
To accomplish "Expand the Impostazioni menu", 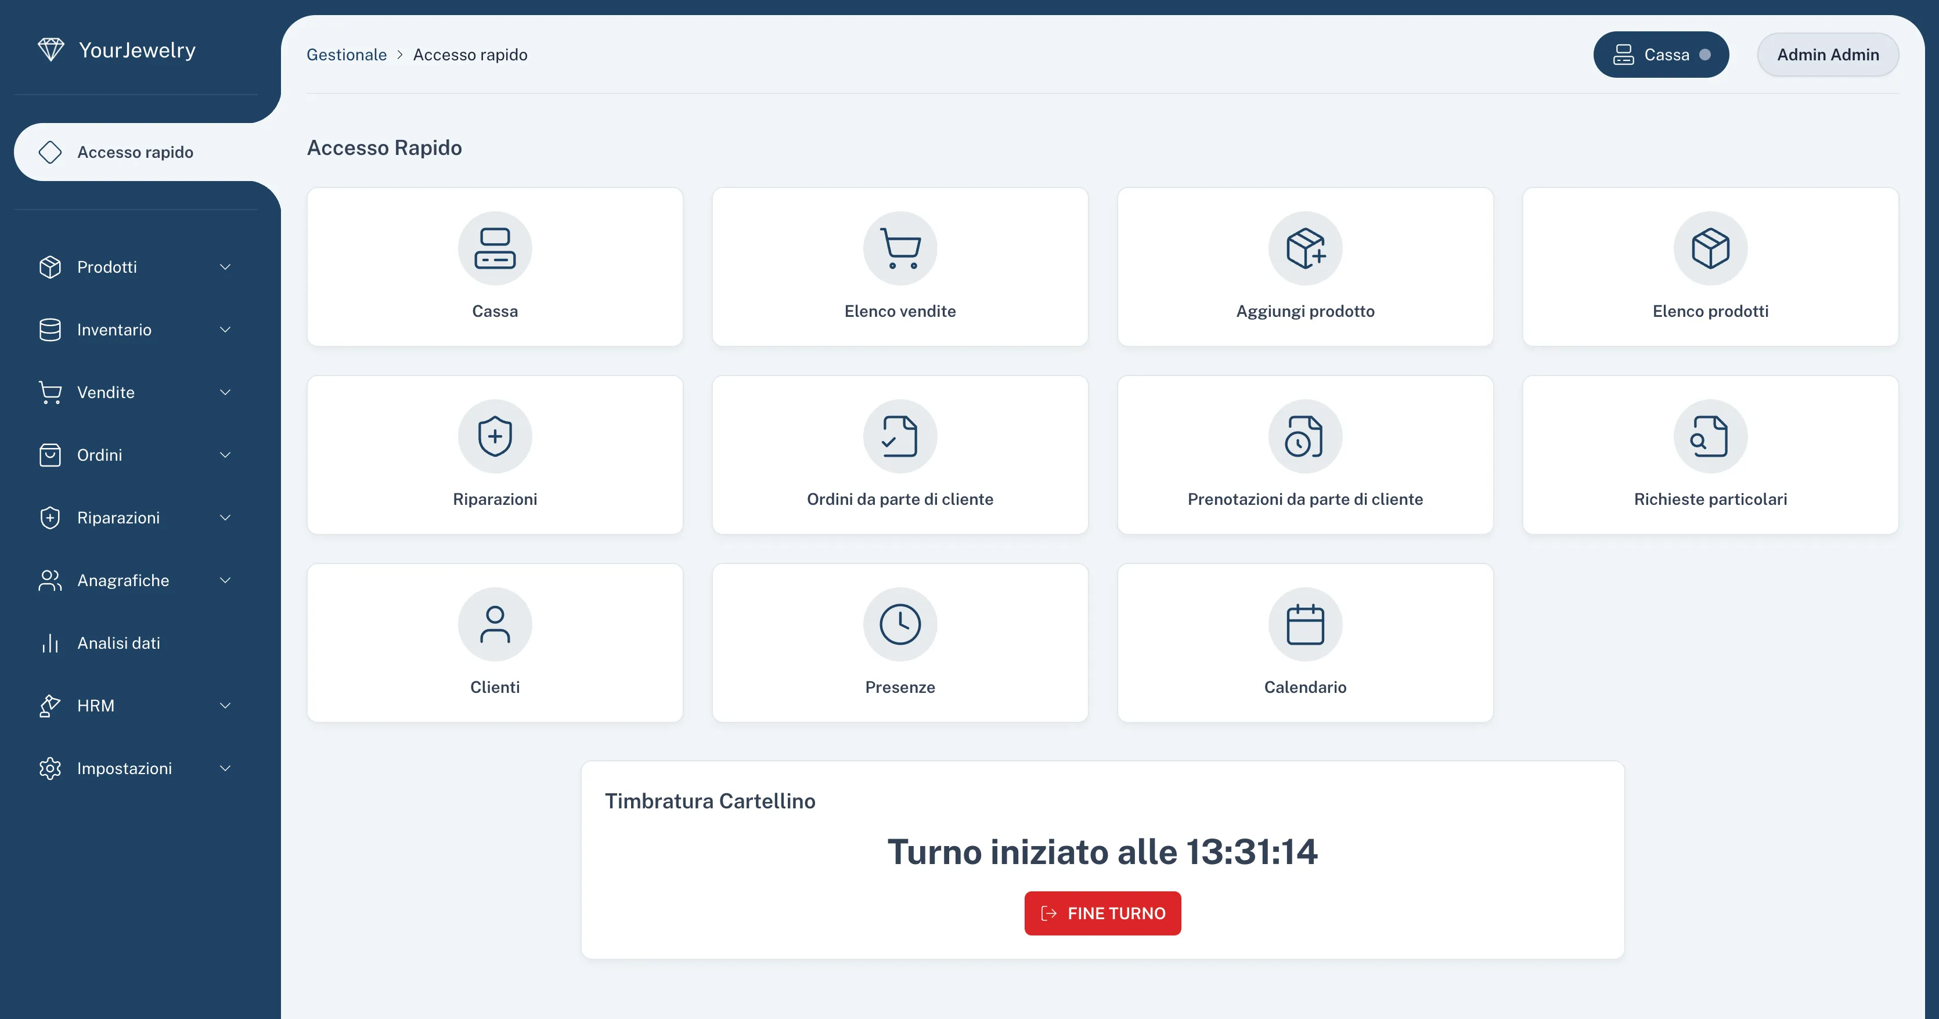I will tap(135, 768).
